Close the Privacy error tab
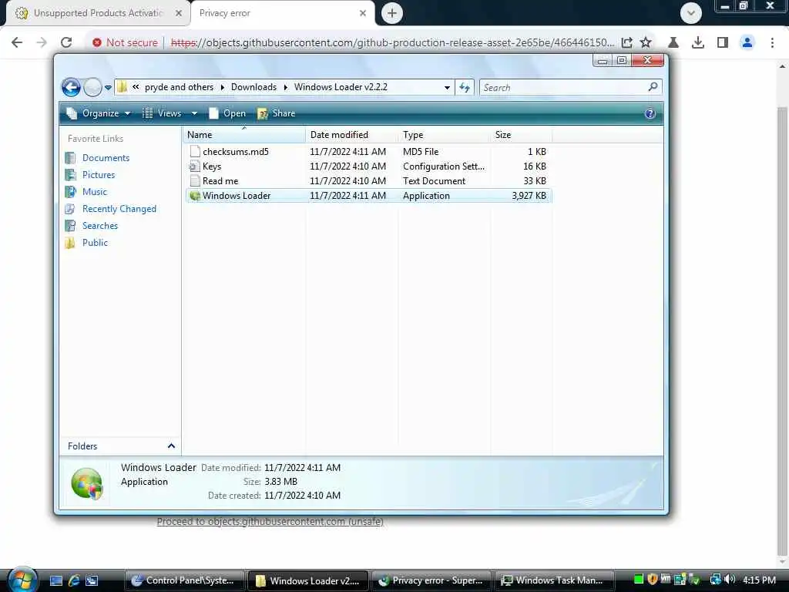The height and width of the screenshot is (592, 789). click(x=363, y=14)
